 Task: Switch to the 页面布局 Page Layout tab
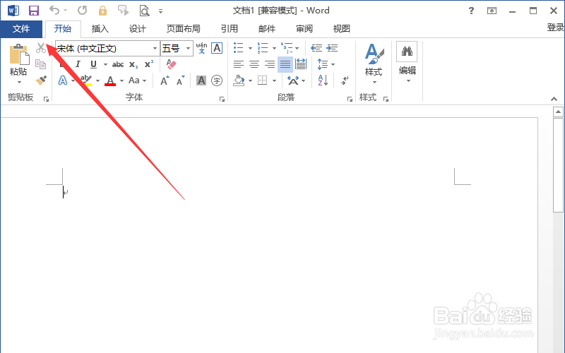pos(184,29)
